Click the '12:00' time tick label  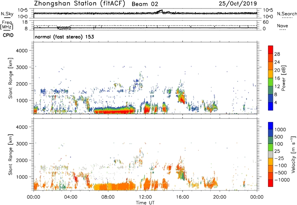(145, 197)
